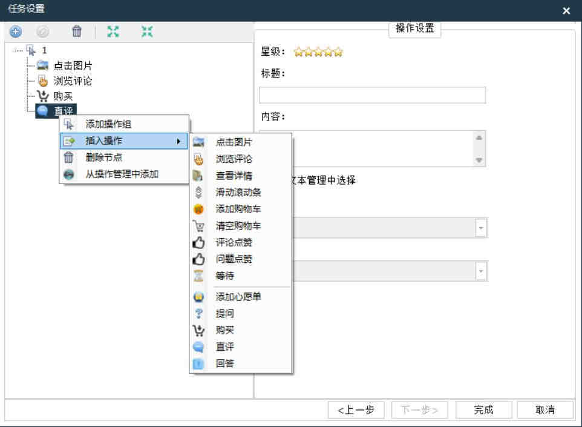
Task: Click the 取消 cancel button
Action: pos(545,410)
